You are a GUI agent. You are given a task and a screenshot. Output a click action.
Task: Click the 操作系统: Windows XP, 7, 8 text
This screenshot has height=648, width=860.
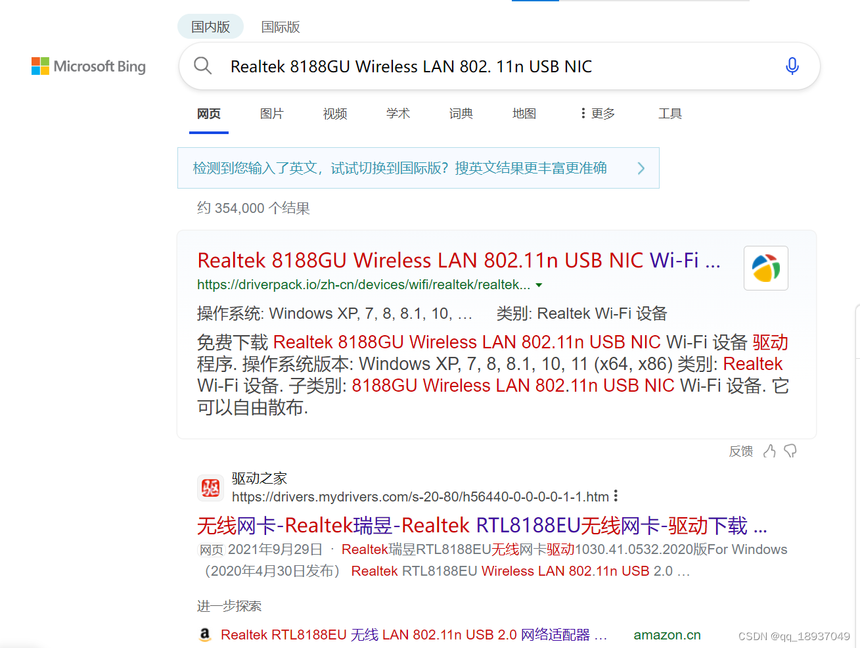334,313
